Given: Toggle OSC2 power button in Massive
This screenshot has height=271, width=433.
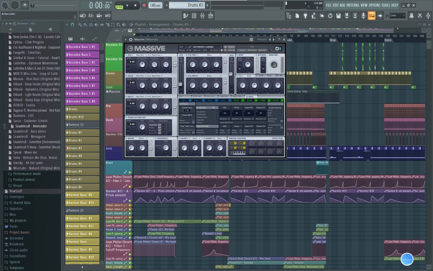Looking at the screenshot, I should [x=126, y=76].
